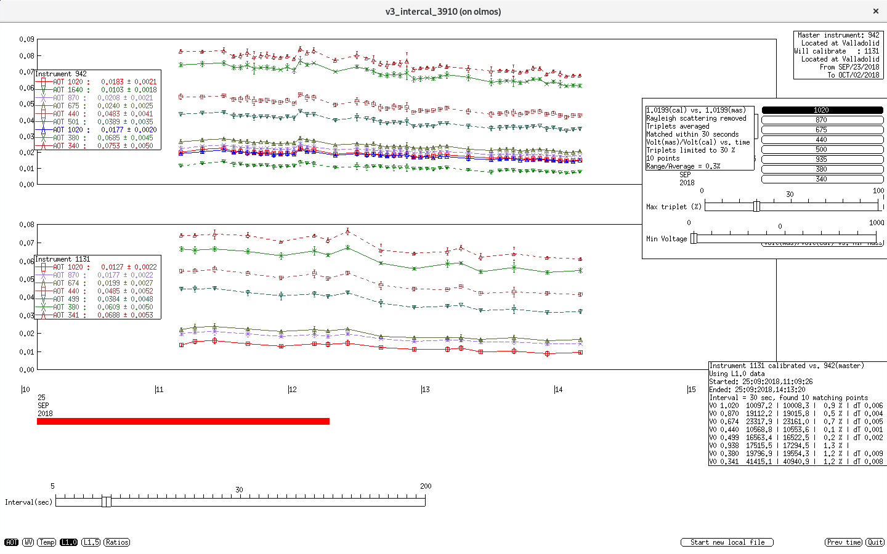Screen dimensions: 887x554
Task: Click 'Matched within 30 seconds' info line
Action: [x=692, y=134]
